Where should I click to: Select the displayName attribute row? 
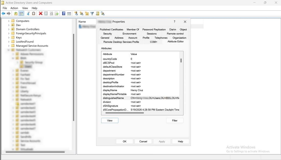pos(140,90)
